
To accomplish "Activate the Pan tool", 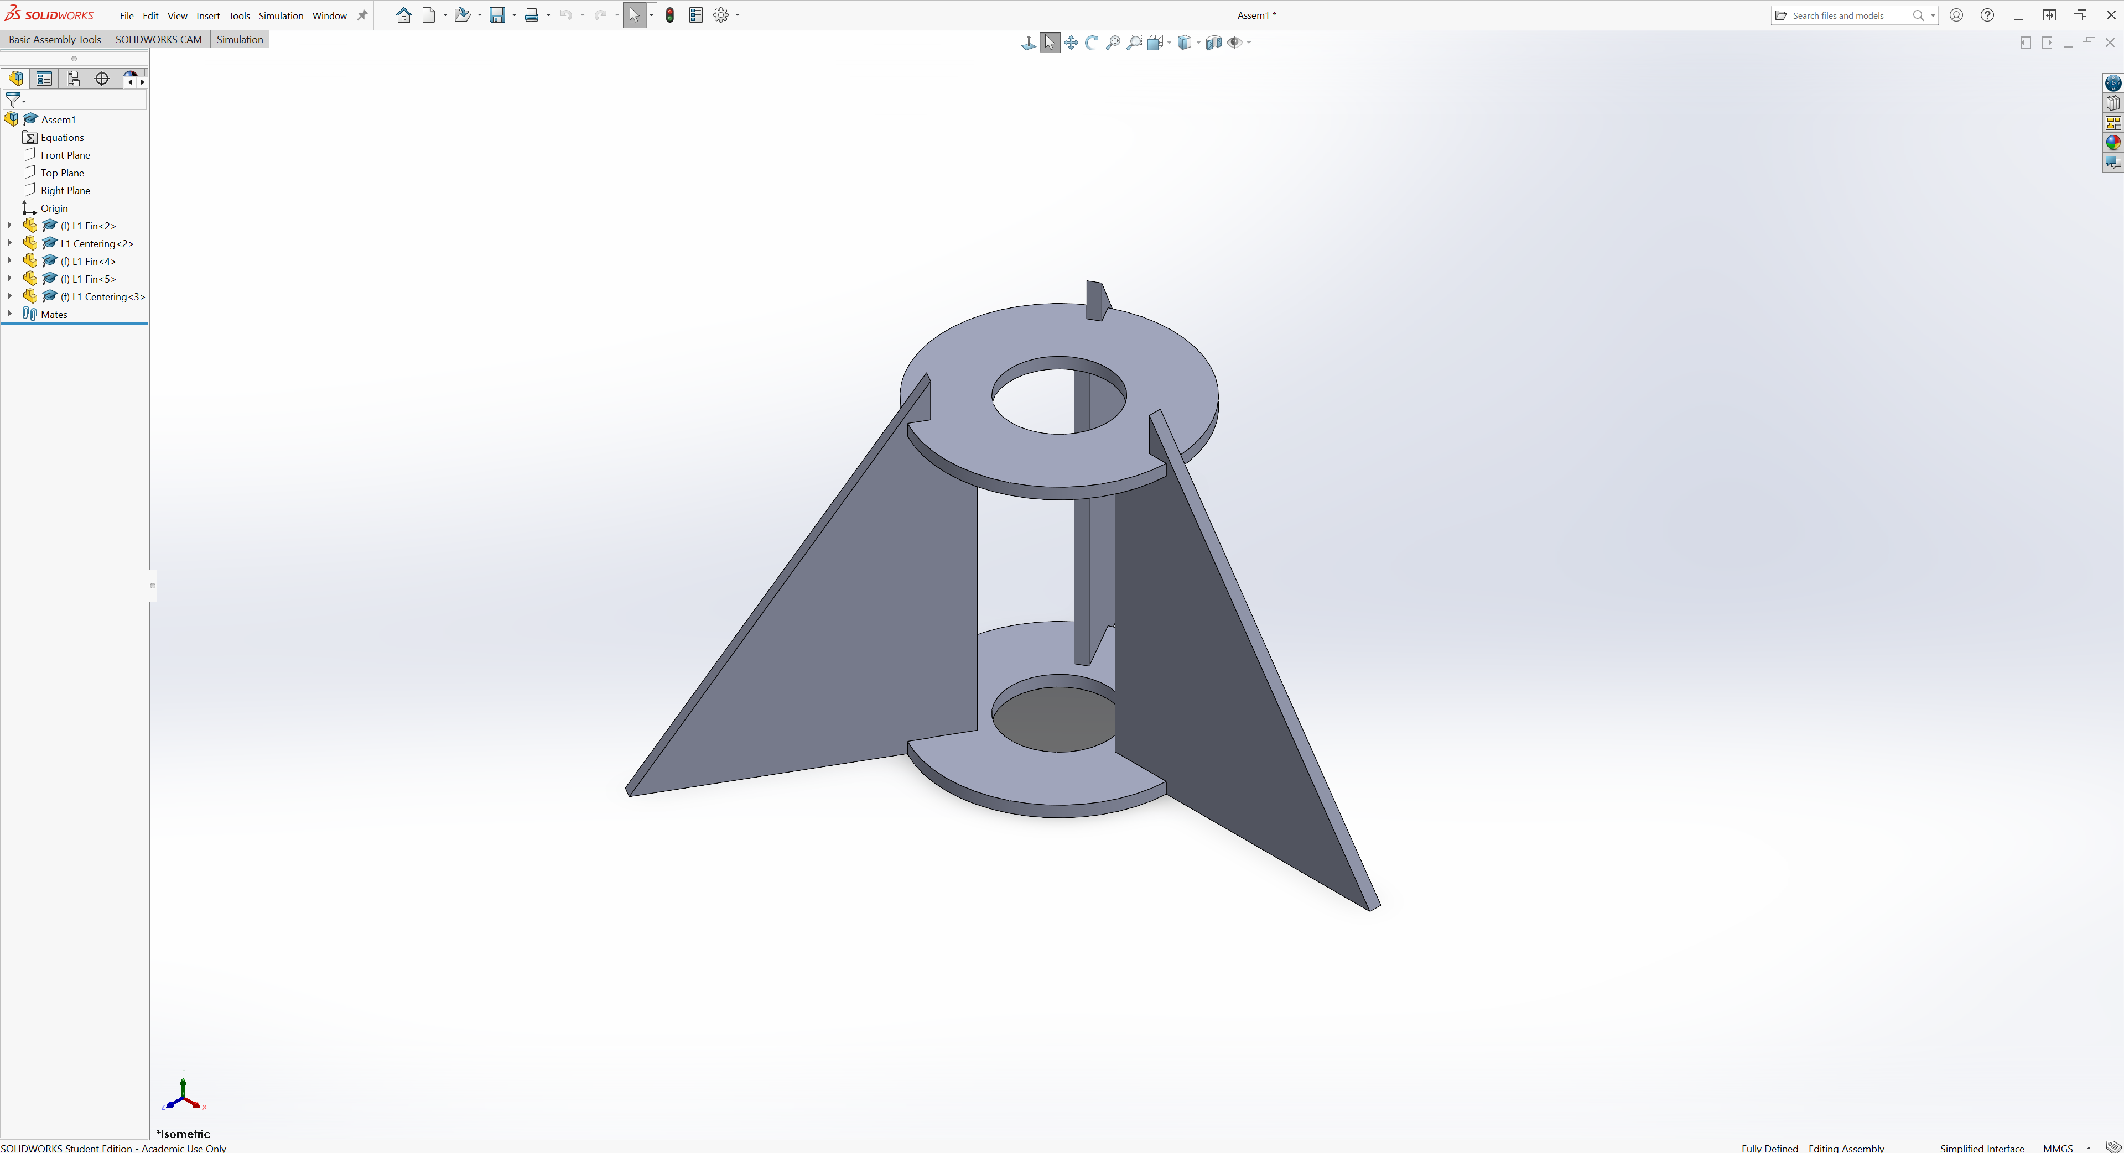I will (x=1071, y=43).
